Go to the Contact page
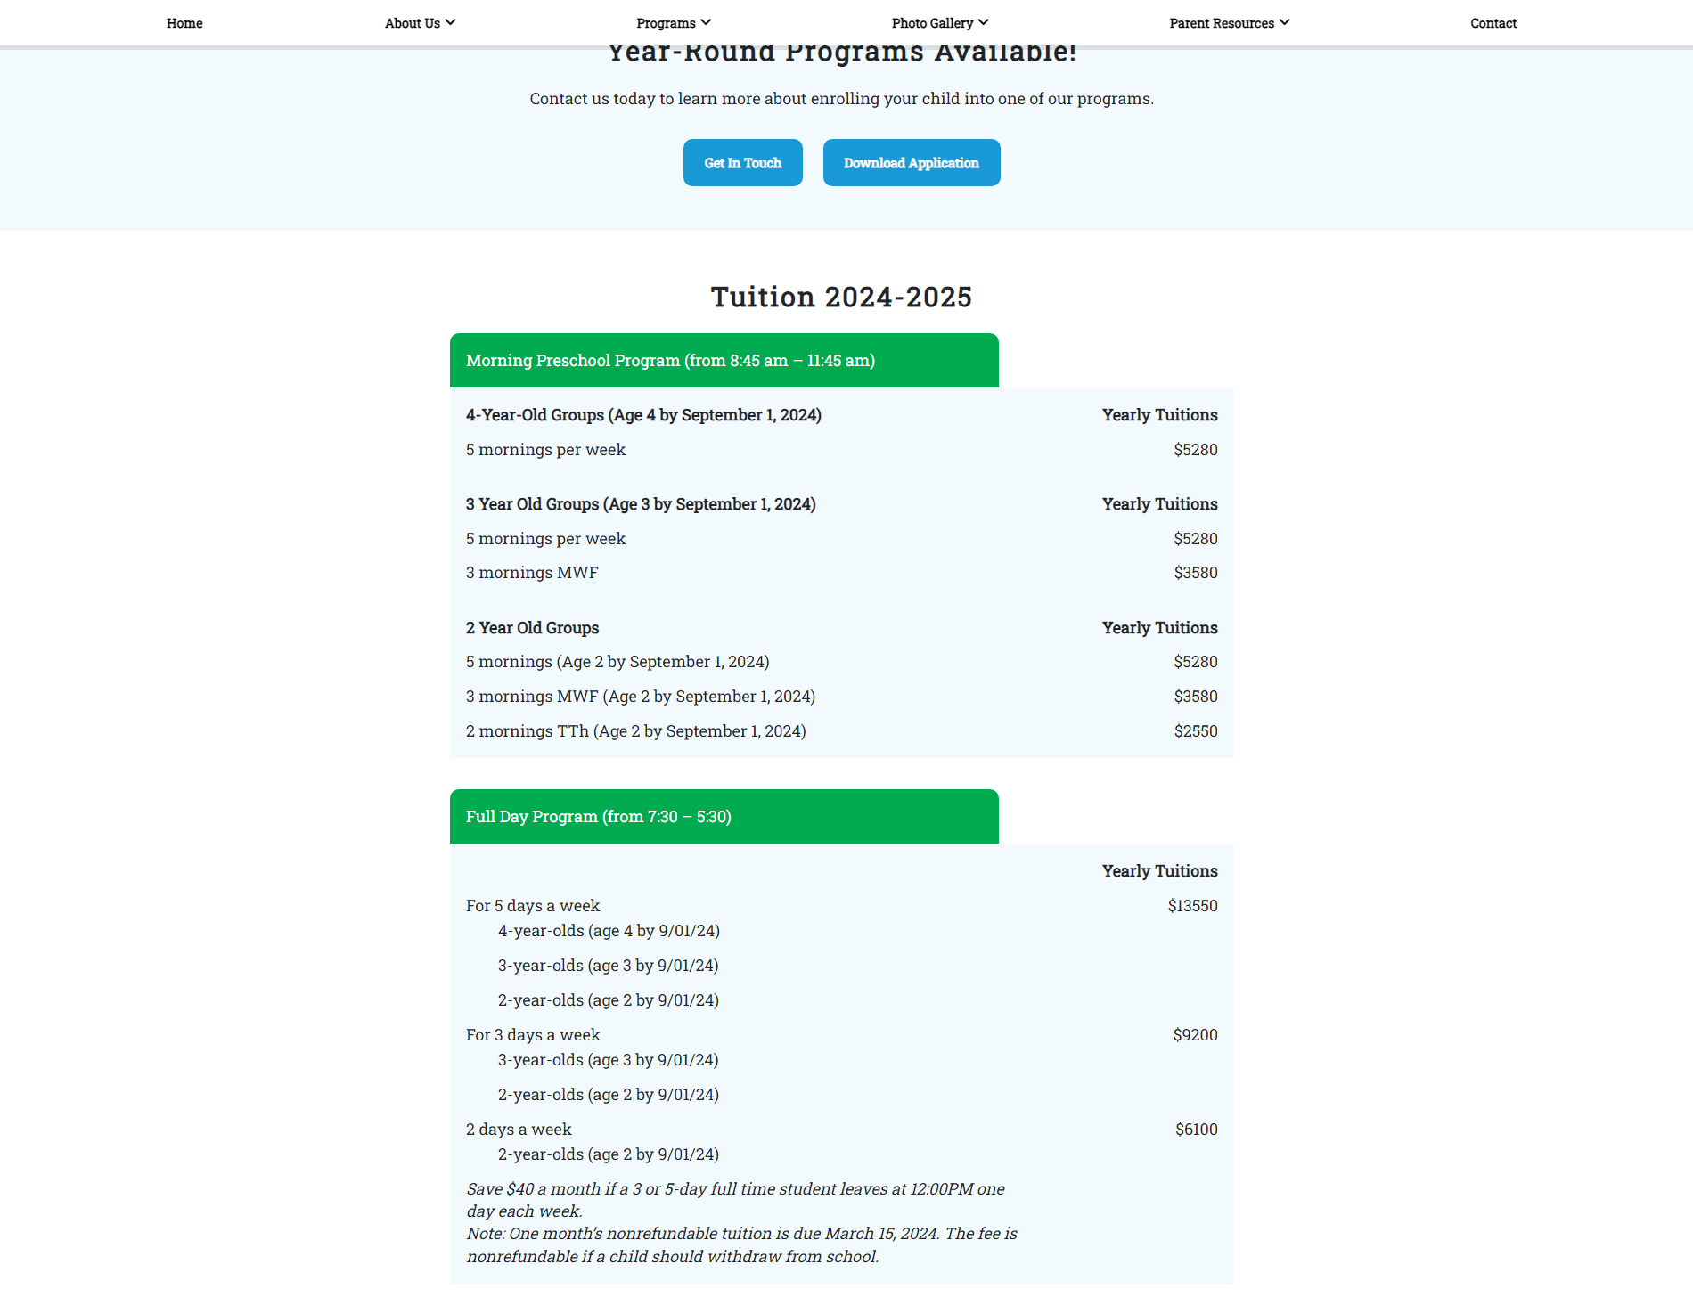This screenshot has width=1693, height=1297. coord(1493,23)
